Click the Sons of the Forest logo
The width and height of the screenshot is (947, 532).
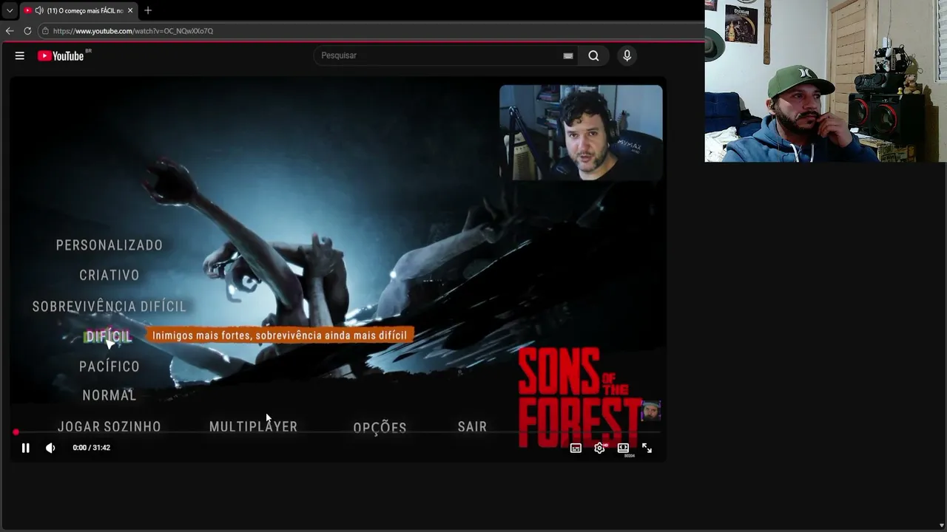coord(579,397)
